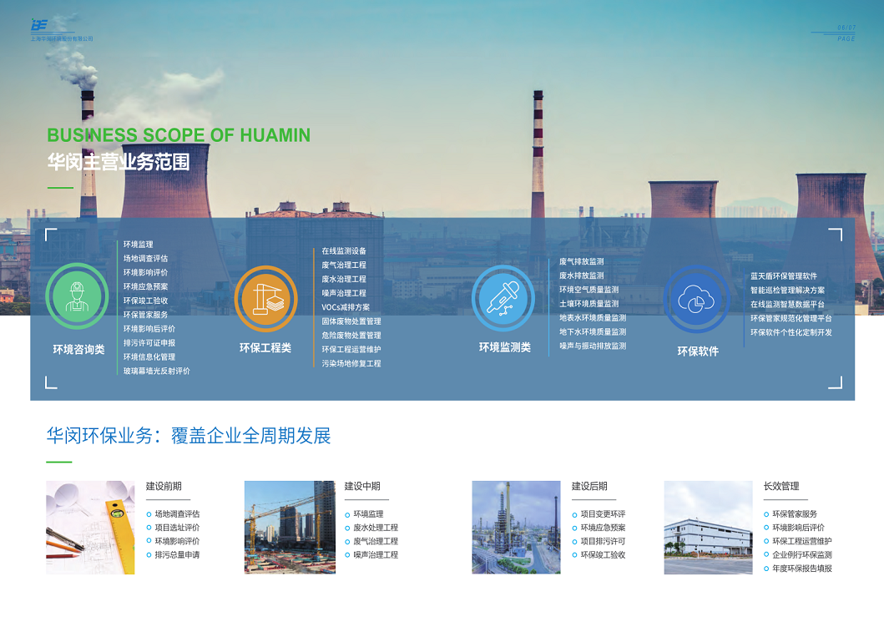Image resolution: width=884 pixels, height=632 pixels.
Task: Click 环境应急预案 under 建设后期
Action: tap(603, 528)
